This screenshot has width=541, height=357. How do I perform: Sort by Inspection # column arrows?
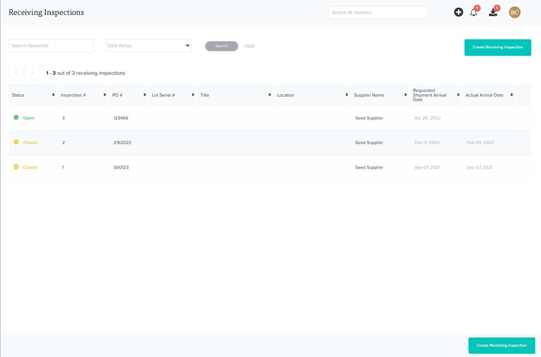tap(105, 95)
